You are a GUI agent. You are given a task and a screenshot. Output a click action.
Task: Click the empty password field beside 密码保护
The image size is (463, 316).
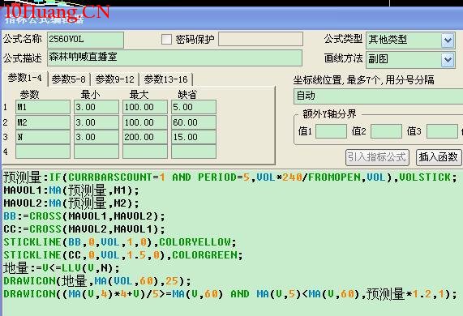click(x=260, y=39)
